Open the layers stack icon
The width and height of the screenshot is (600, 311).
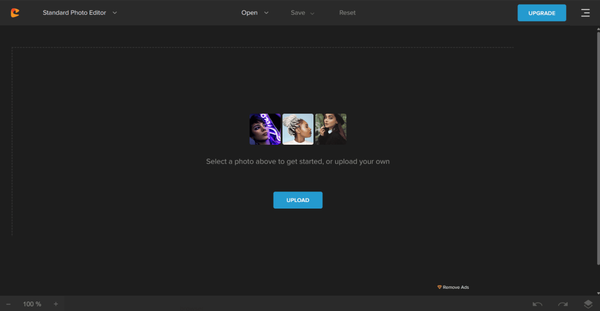point(588,304)
